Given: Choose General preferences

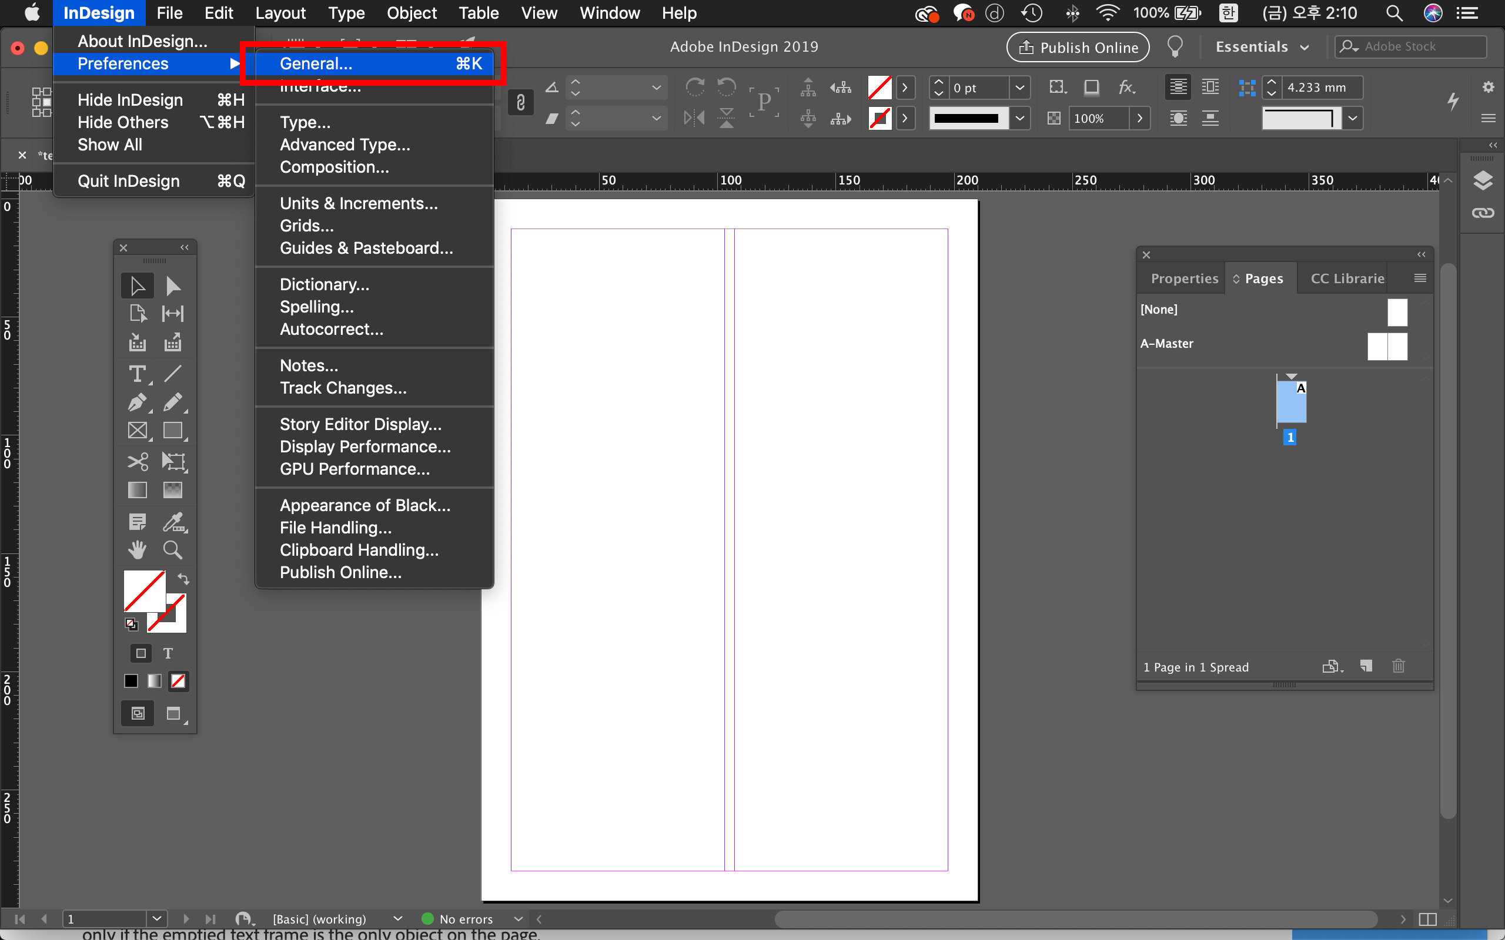Looking at the screenshot, I should click(x=374, y=63).
